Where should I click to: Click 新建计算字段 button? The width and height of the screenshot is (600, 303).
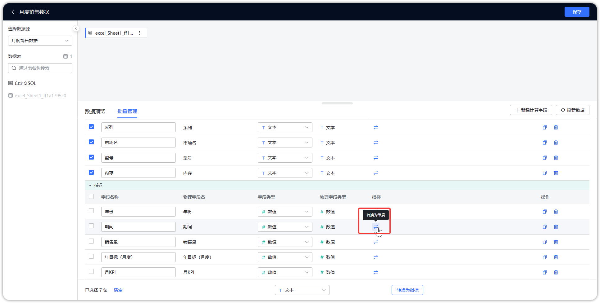tap(531, 110)
